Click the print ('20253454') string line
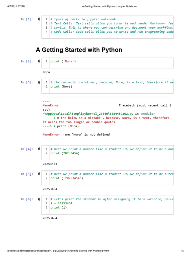192x257 pixels. pos(66,178)
